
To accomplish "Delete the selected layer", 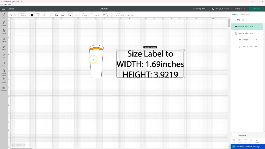I will [243, 20].
